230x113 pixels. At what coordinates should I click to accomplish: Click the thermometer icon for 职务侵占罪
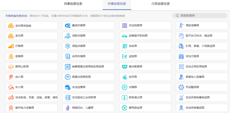124,97
